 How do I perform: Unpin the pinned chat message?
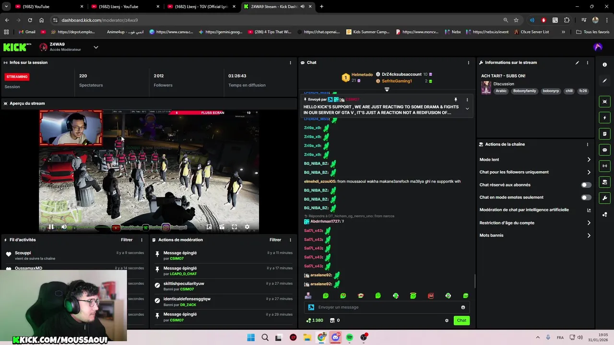456,100
